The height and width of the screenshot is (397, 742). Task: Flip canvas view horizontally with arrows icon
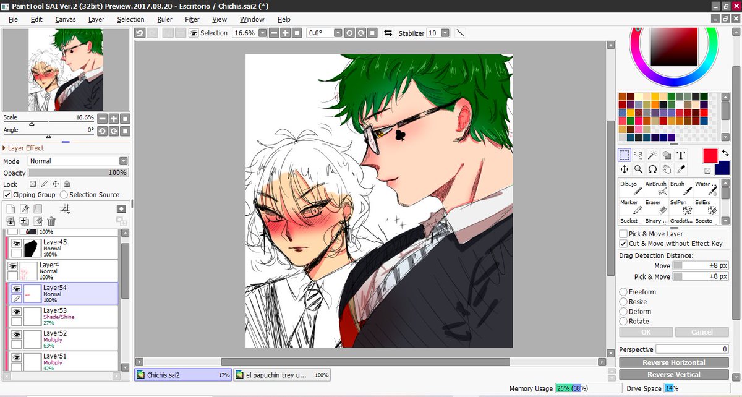pyautogui.click(x=388, y=33)
